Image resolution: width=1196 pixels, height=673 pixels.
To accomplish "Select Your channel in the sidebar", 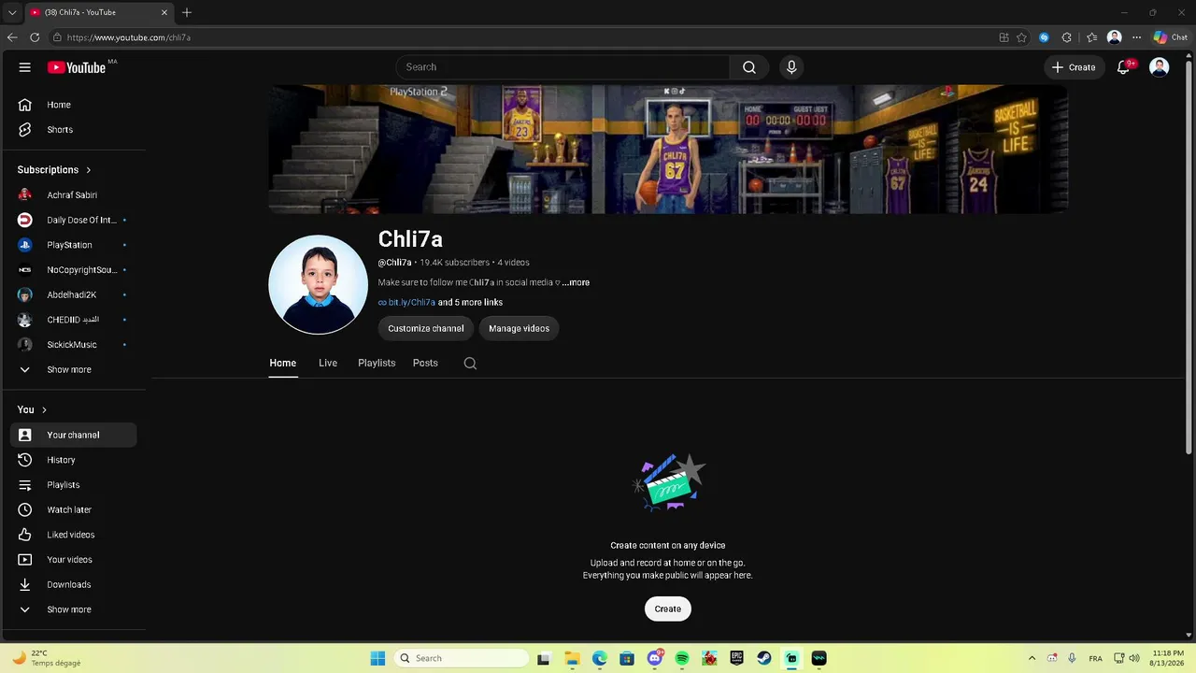I will click(73, 435).
